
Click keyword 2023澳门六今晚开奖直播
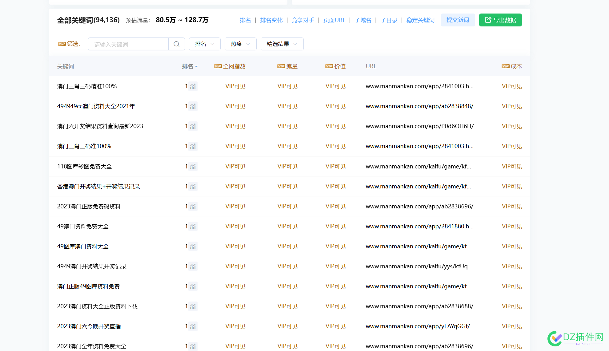point(89,326)
